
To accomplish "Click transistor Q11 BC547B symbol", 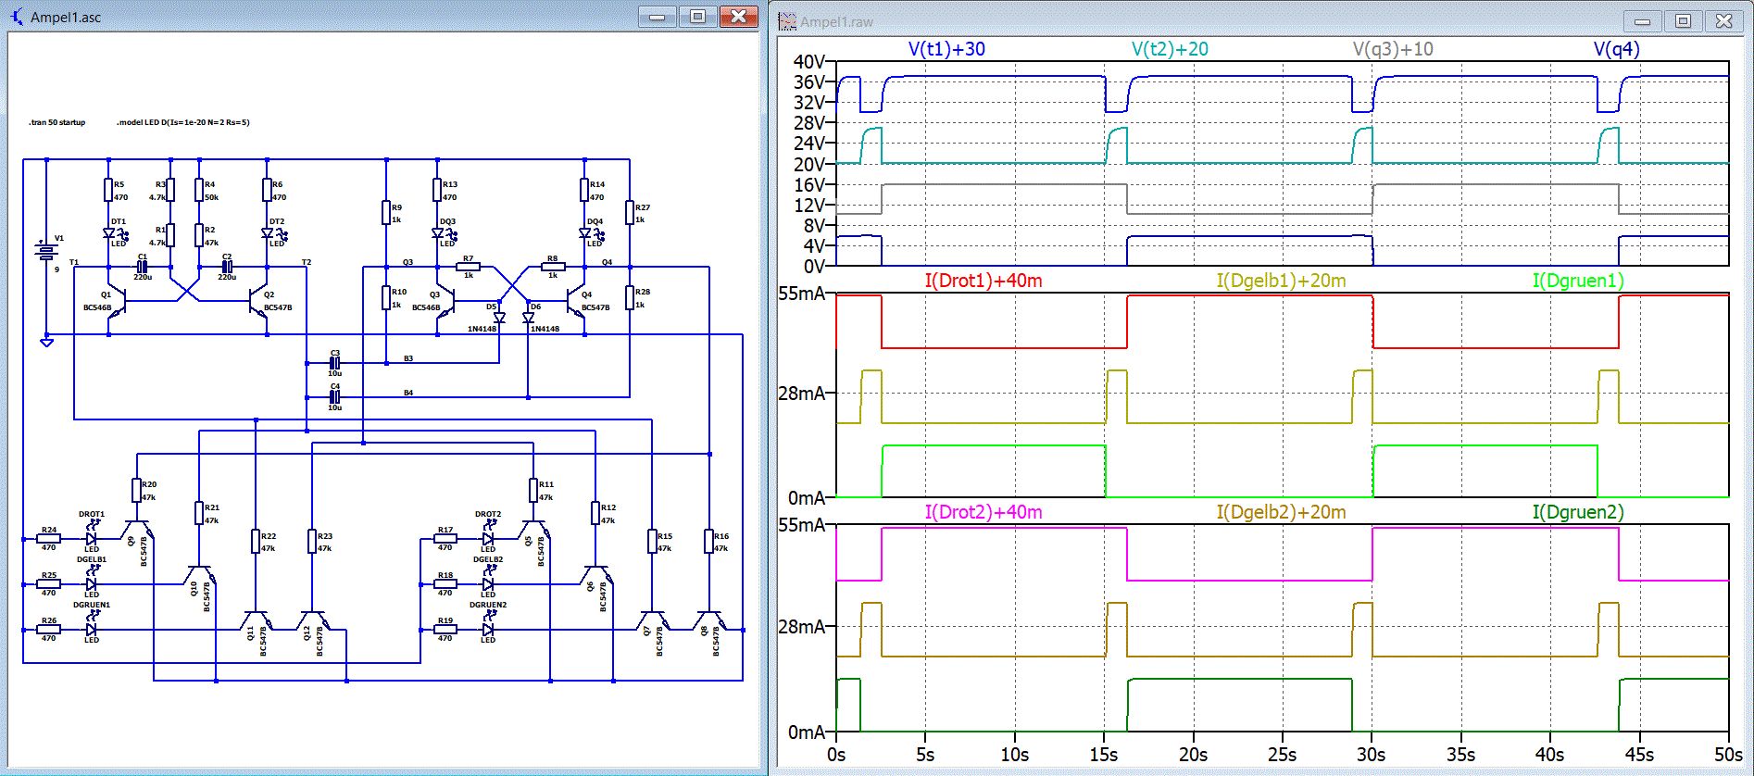I will pyautogui.click(x=256, y=620).
